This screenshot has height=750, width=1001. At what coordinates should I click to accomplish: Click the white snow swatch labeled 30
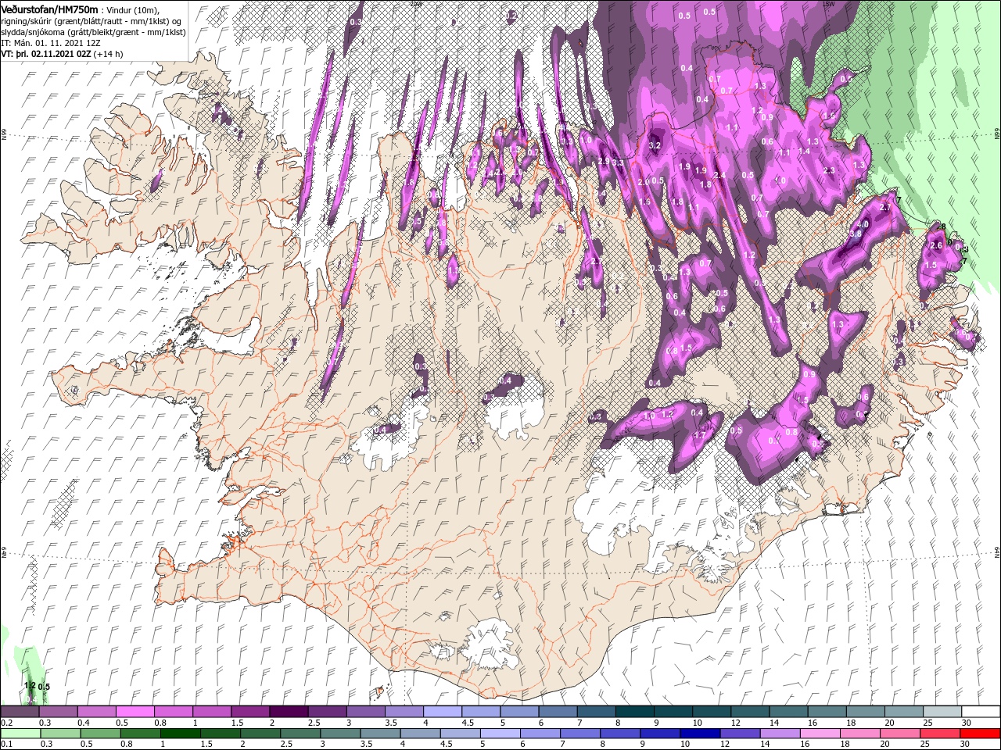(x=980, y=712)
